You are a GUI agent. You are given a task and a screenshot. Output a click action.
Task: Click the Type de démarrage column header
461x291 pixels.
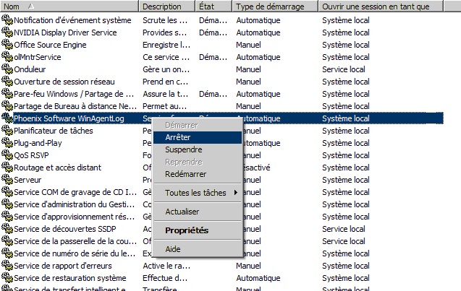274,6
